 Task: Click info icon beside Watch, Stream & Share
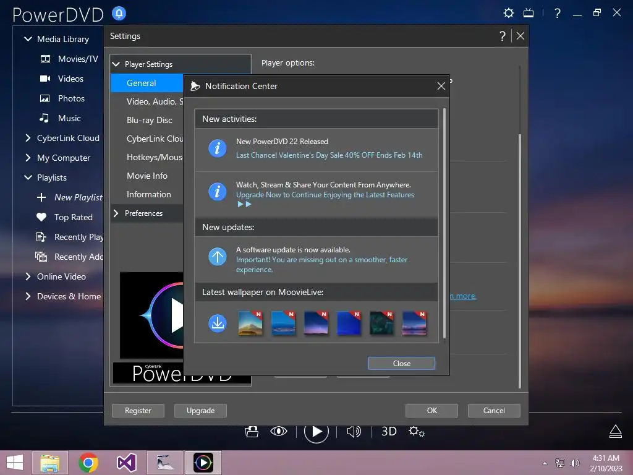click(x=217, y=191)
